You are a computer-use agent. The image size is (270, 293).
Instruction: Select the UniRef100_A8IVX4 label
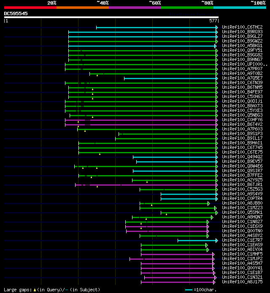(242, 249)
